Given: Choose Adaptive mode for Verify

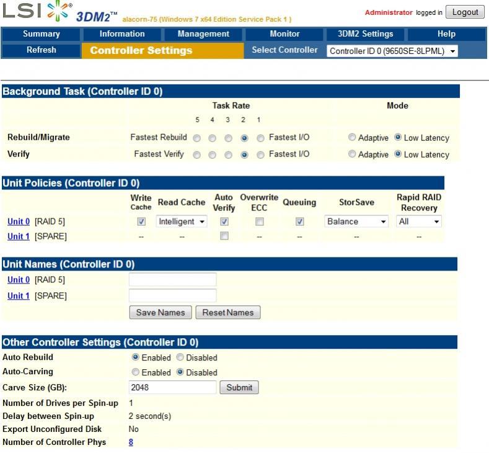Looking at the screenshot, I should coord(352,154).
